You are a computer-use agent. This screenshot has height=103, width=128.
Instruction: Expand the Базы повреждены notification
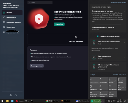pyautogui.click(x=124, y=57)
